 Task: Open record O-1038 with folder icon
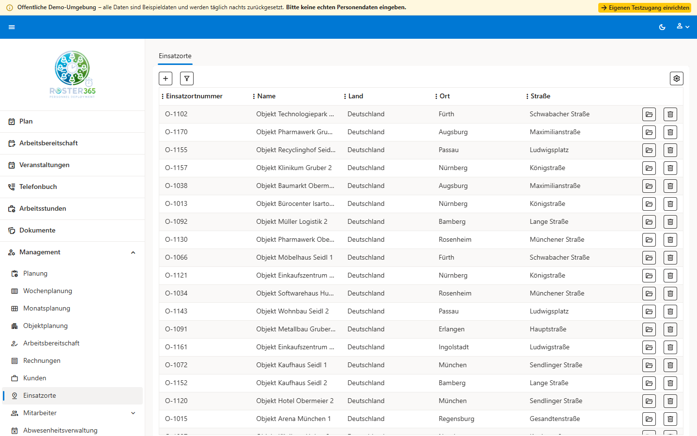click(649, 186)
